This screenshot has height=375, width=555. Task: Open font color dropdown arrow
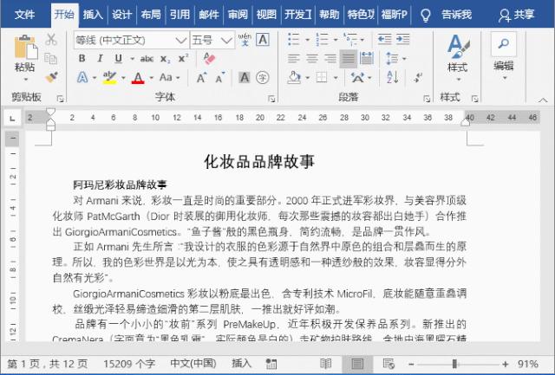pyautogui.click(x=152, y=78)
